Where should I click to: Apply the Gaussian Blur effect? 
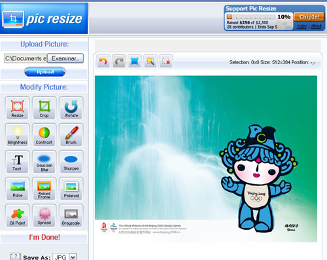44,162
